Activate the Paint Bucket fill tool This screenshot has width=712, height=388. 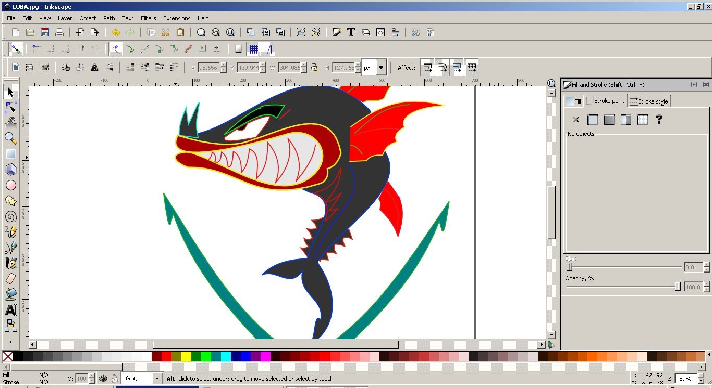(10, 294)
